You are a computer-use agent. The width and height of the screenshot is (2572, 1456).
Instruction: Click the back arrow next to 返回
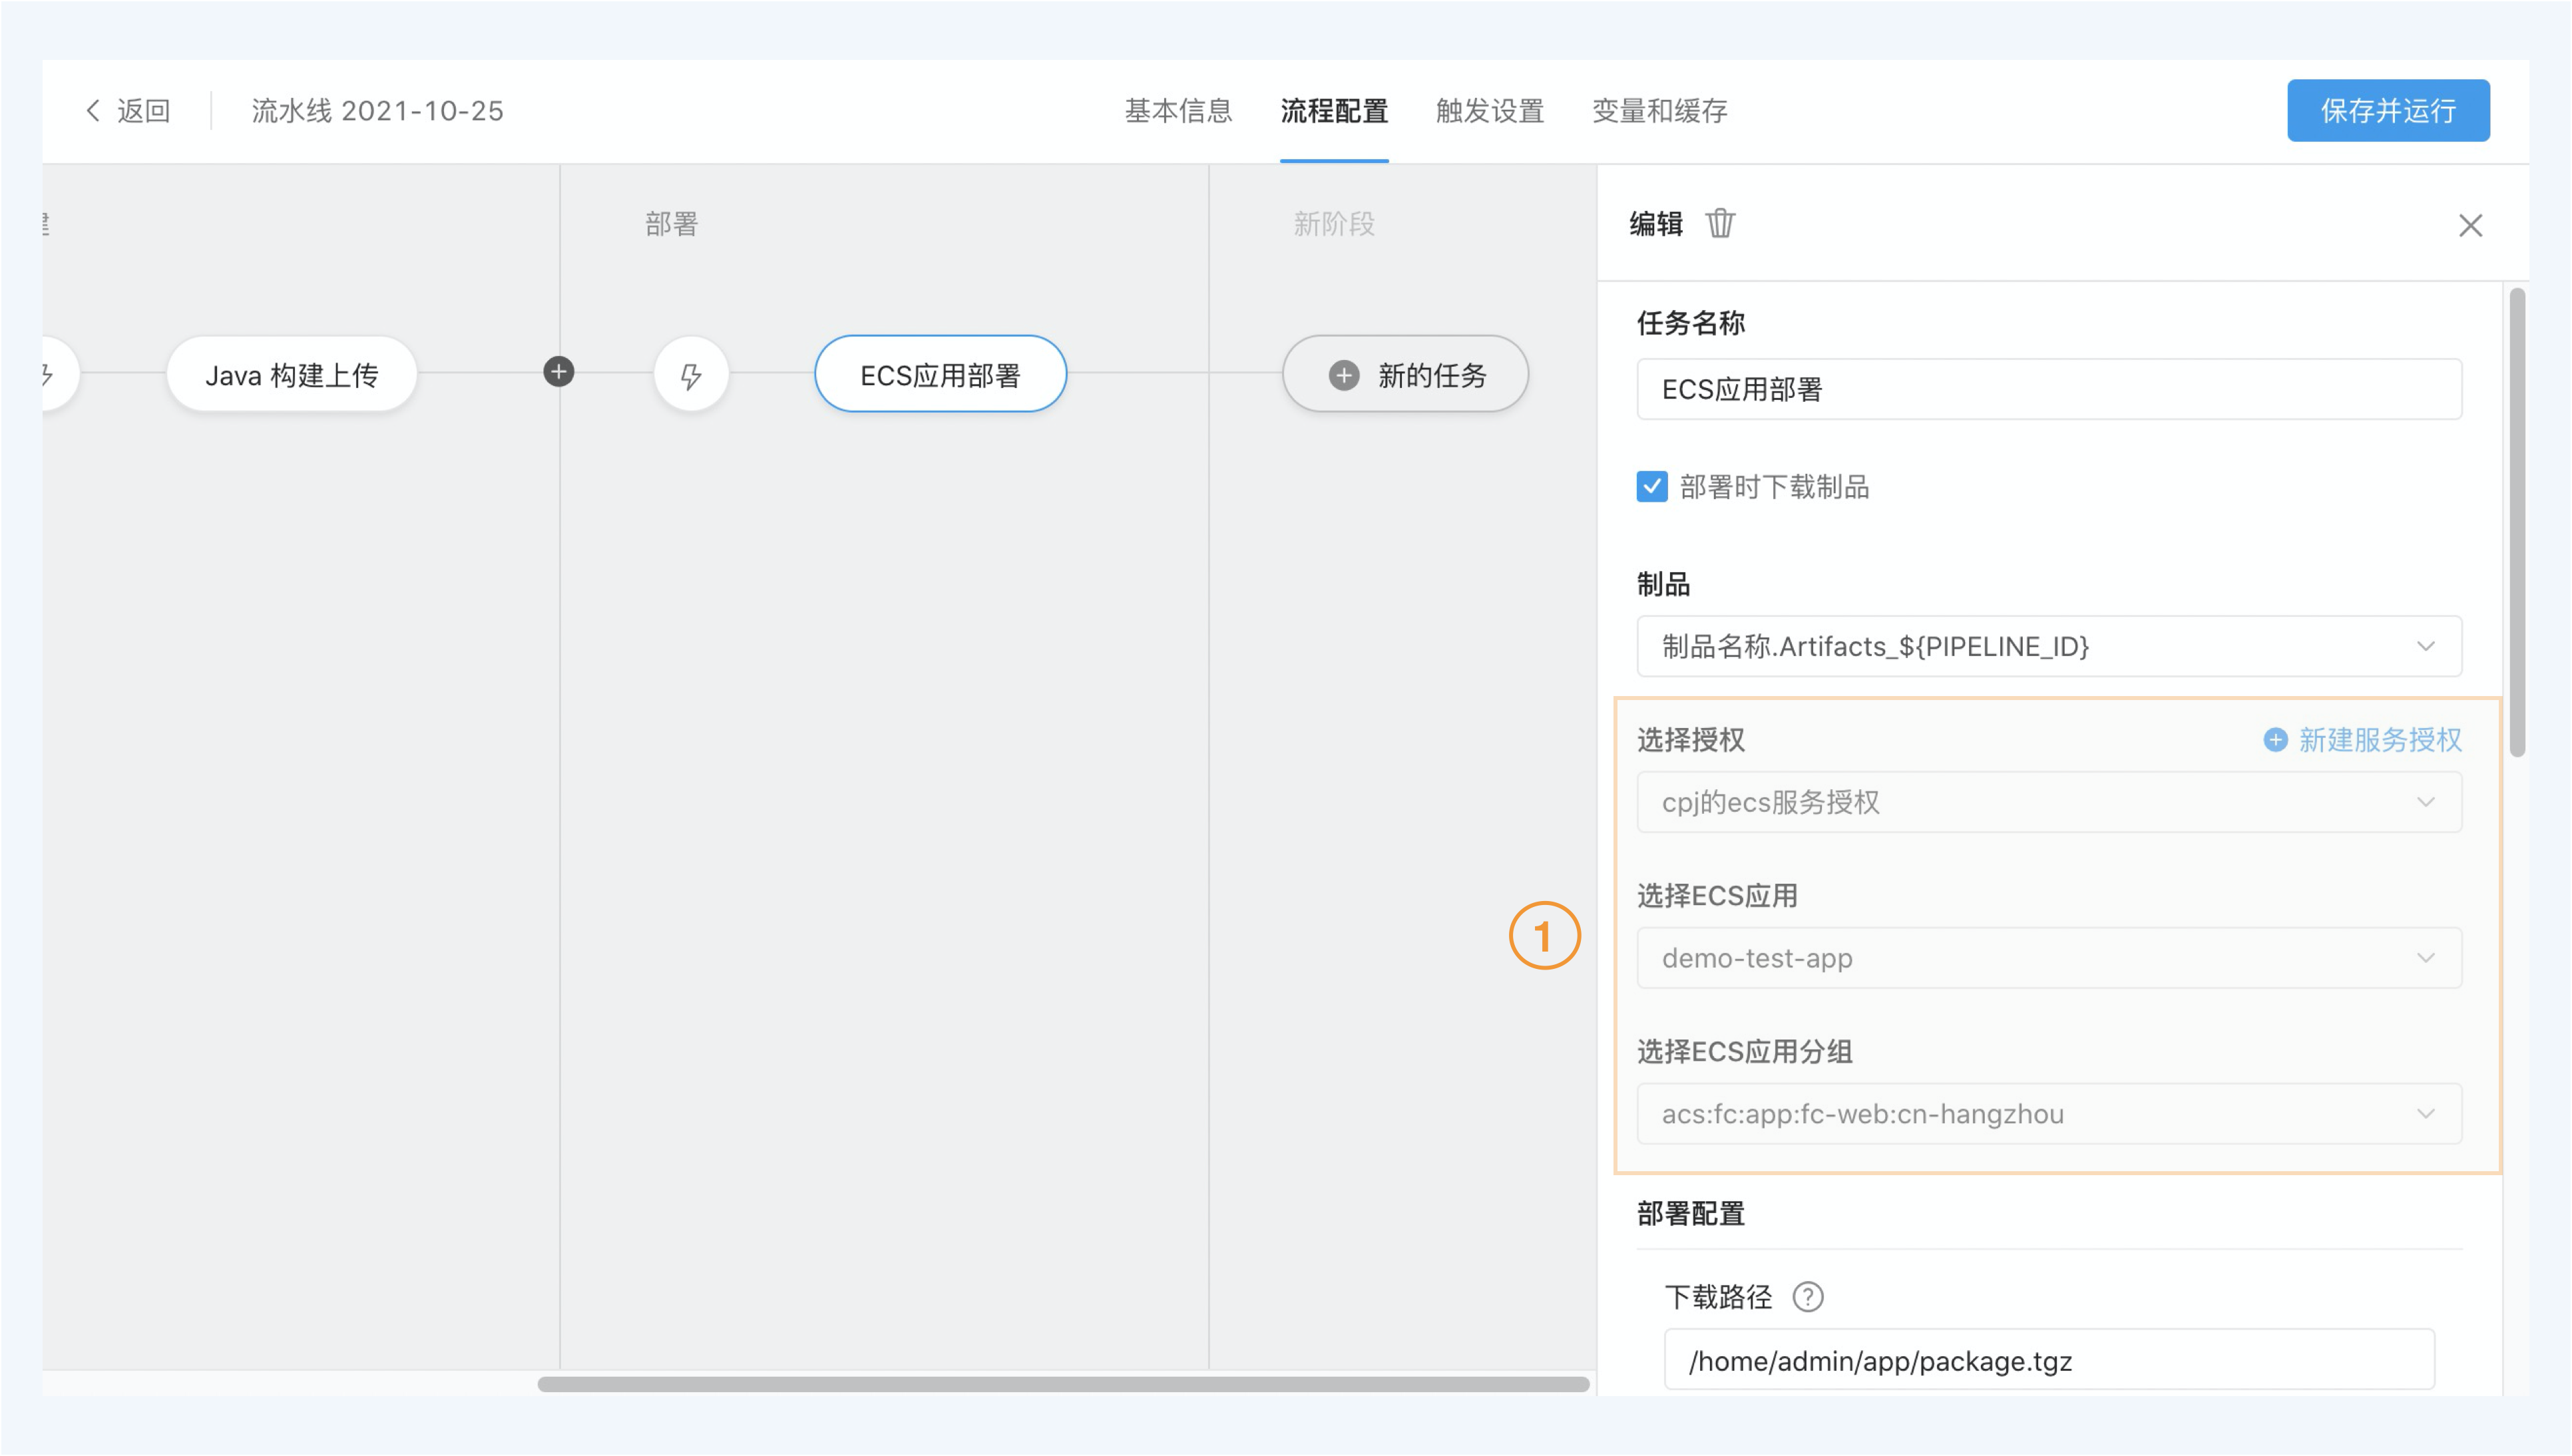[93, 111]
